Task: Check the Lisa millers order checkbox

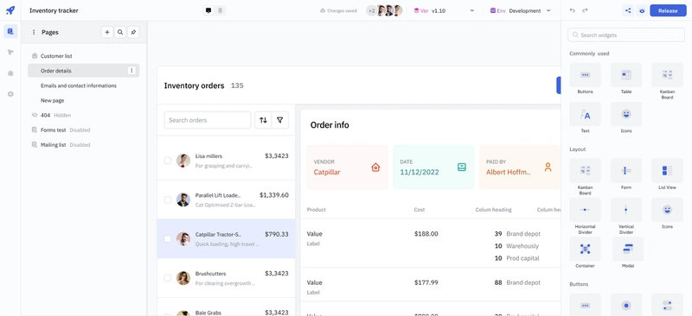Action: click(168, 161)
